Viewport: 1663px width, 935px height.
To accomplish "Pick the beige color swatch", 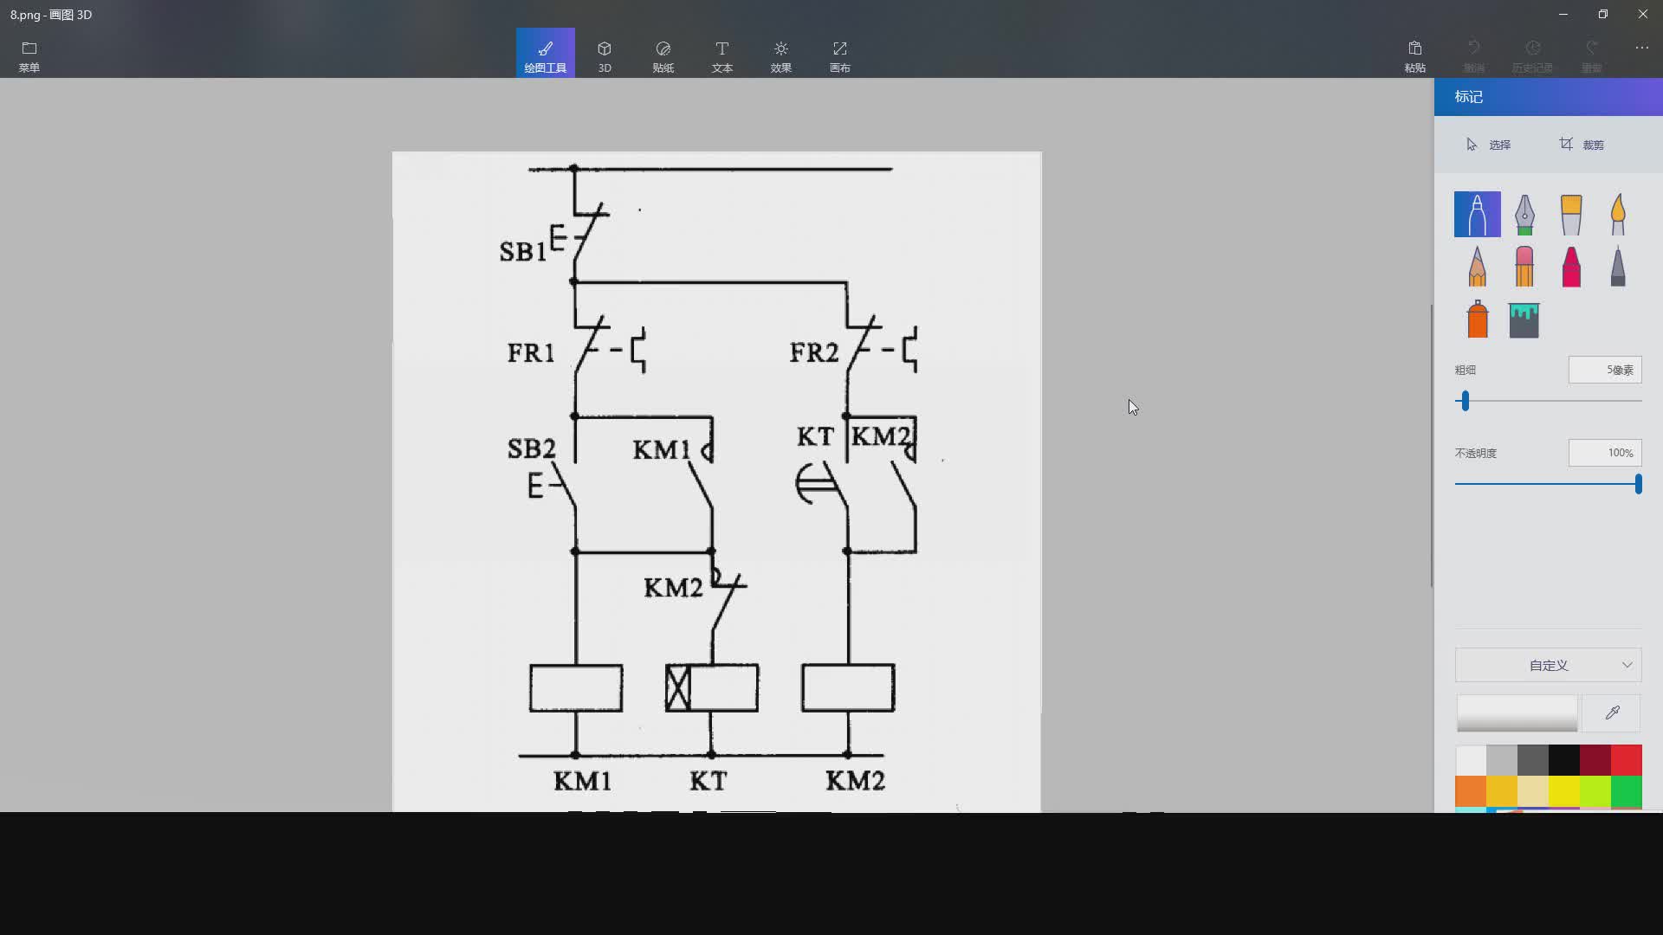I will [x=1533, y=791].
